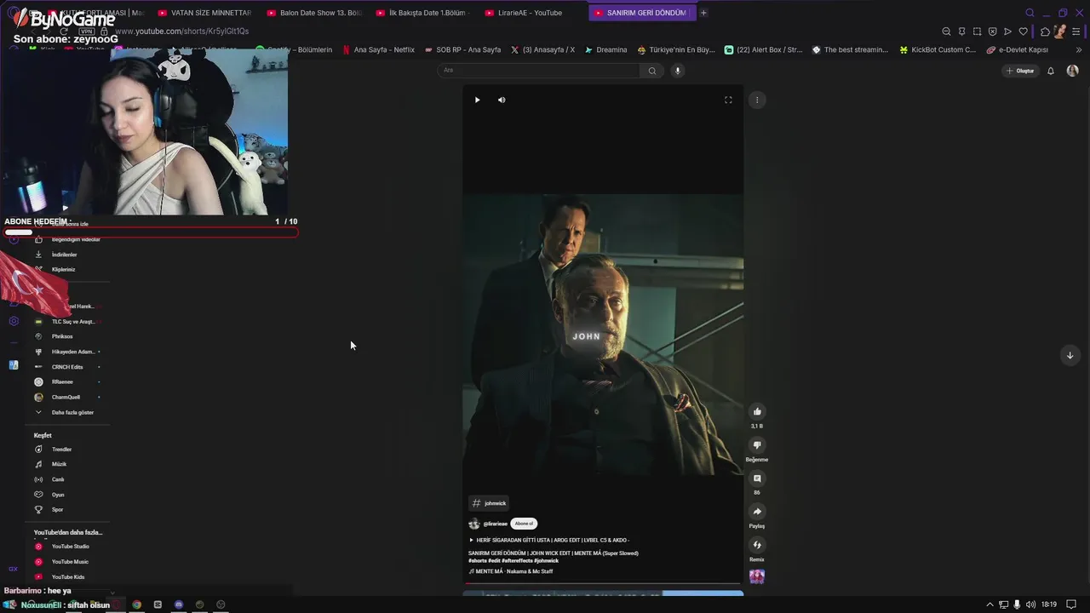Mute the Shorts video volume
This screenshot has width=1090, height=613.
pyautogui.click(x=502, y=100)
